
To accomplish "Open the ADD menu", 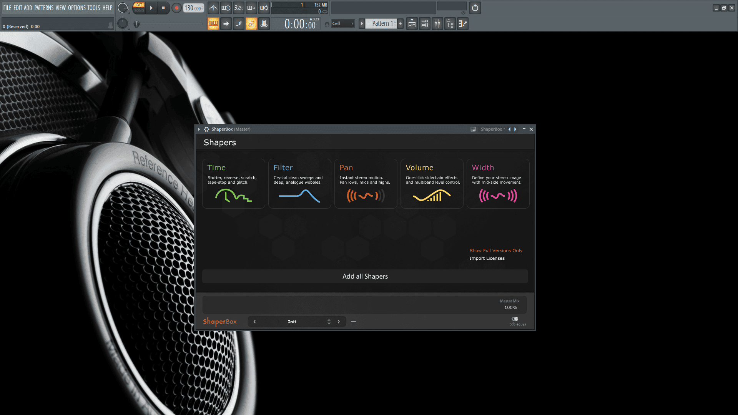I will (28, 8).
